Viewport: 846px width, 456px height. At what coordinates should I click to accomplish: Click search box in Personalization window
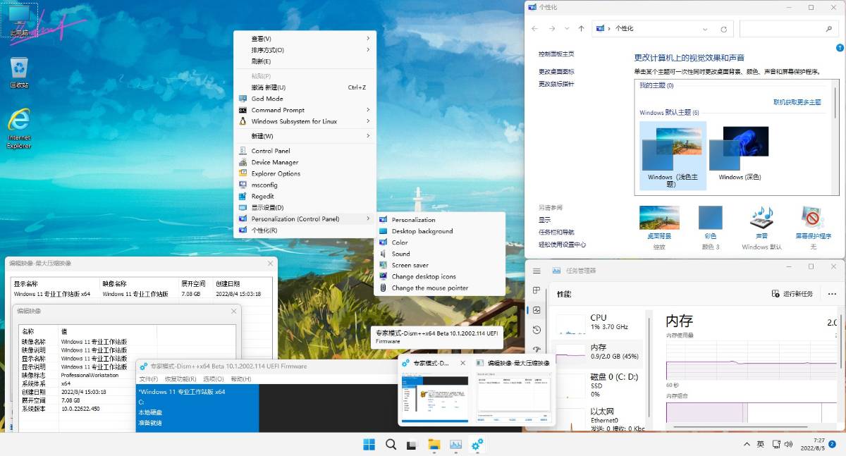789,29
